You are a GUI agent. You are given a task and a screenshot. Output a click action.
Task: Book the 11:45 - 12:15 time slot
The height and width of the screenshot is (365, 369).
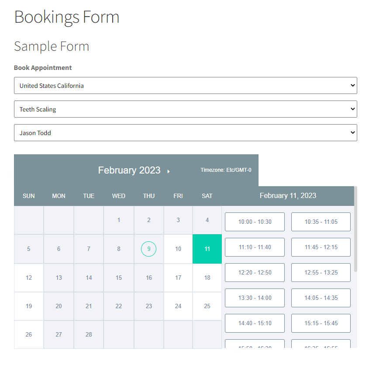click(321, 247)
